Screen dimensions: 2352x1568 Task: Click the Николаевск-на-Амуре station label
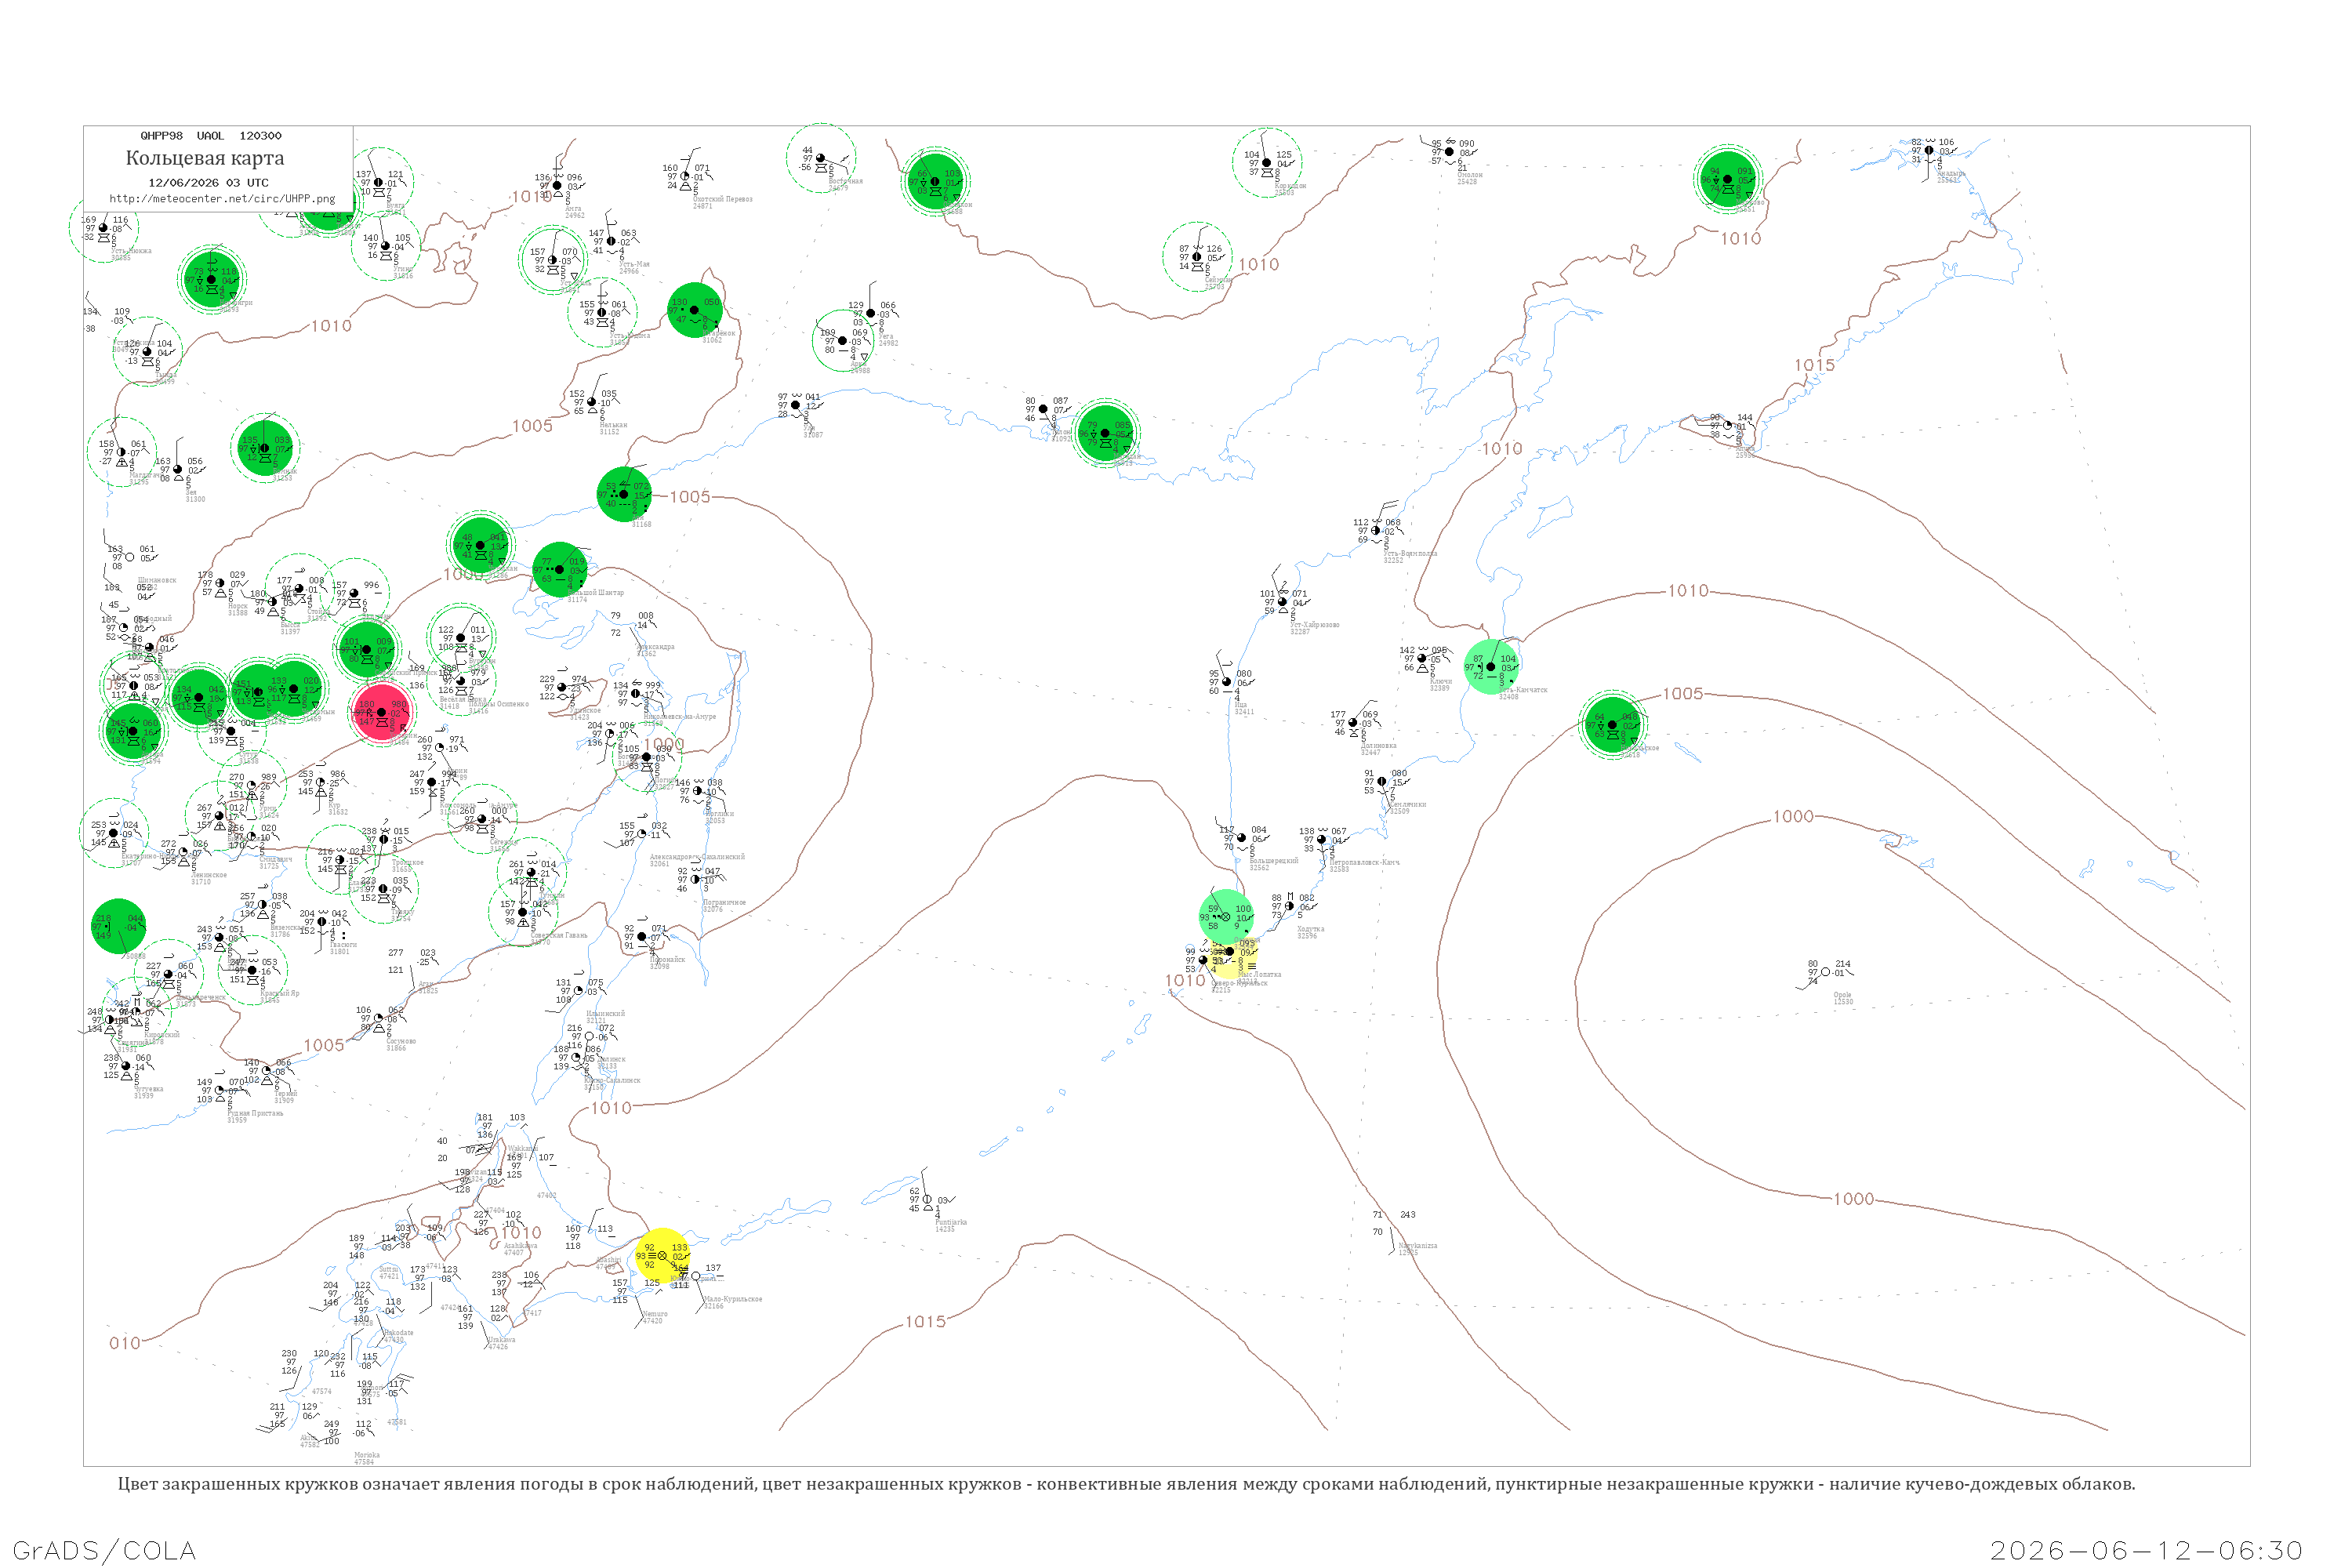[x=680, y=716]
